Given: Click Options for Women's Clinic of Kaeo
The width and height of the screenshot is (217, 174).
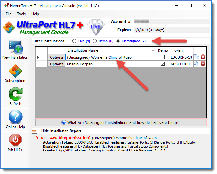Looking at the screenshot, I should coord(57,57).
